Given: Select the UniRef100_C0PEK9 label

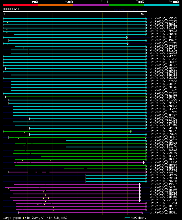Looking at the screenshot, I should tap(163, 175).
